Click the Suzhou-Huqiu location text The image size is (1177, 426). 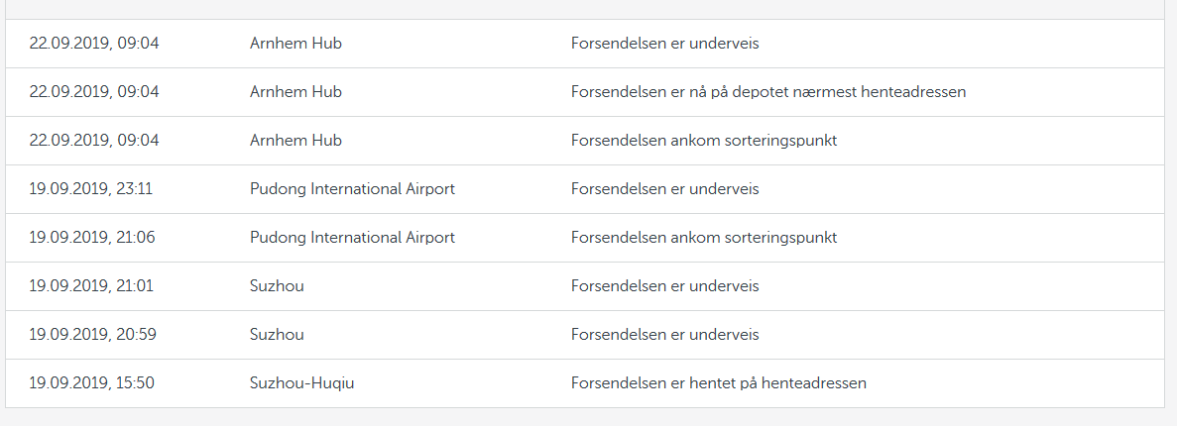(301, 383)
